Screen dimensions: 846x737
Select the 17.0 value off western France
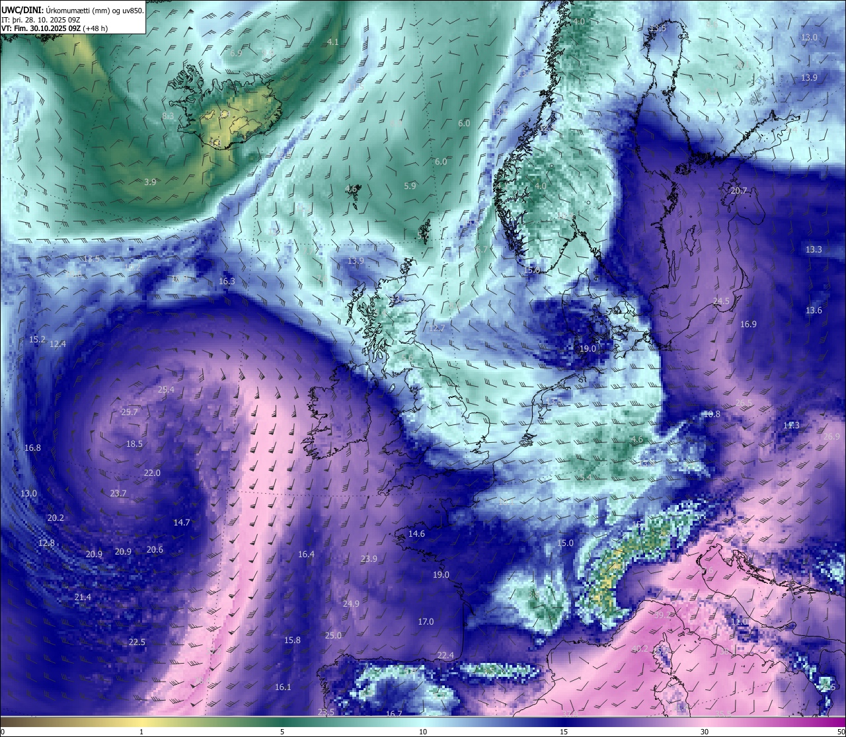coord(426,621)
